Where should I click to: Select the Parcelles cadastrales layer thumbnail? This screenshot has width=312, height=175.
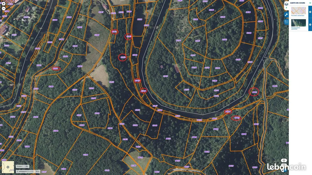coord(298,11)
